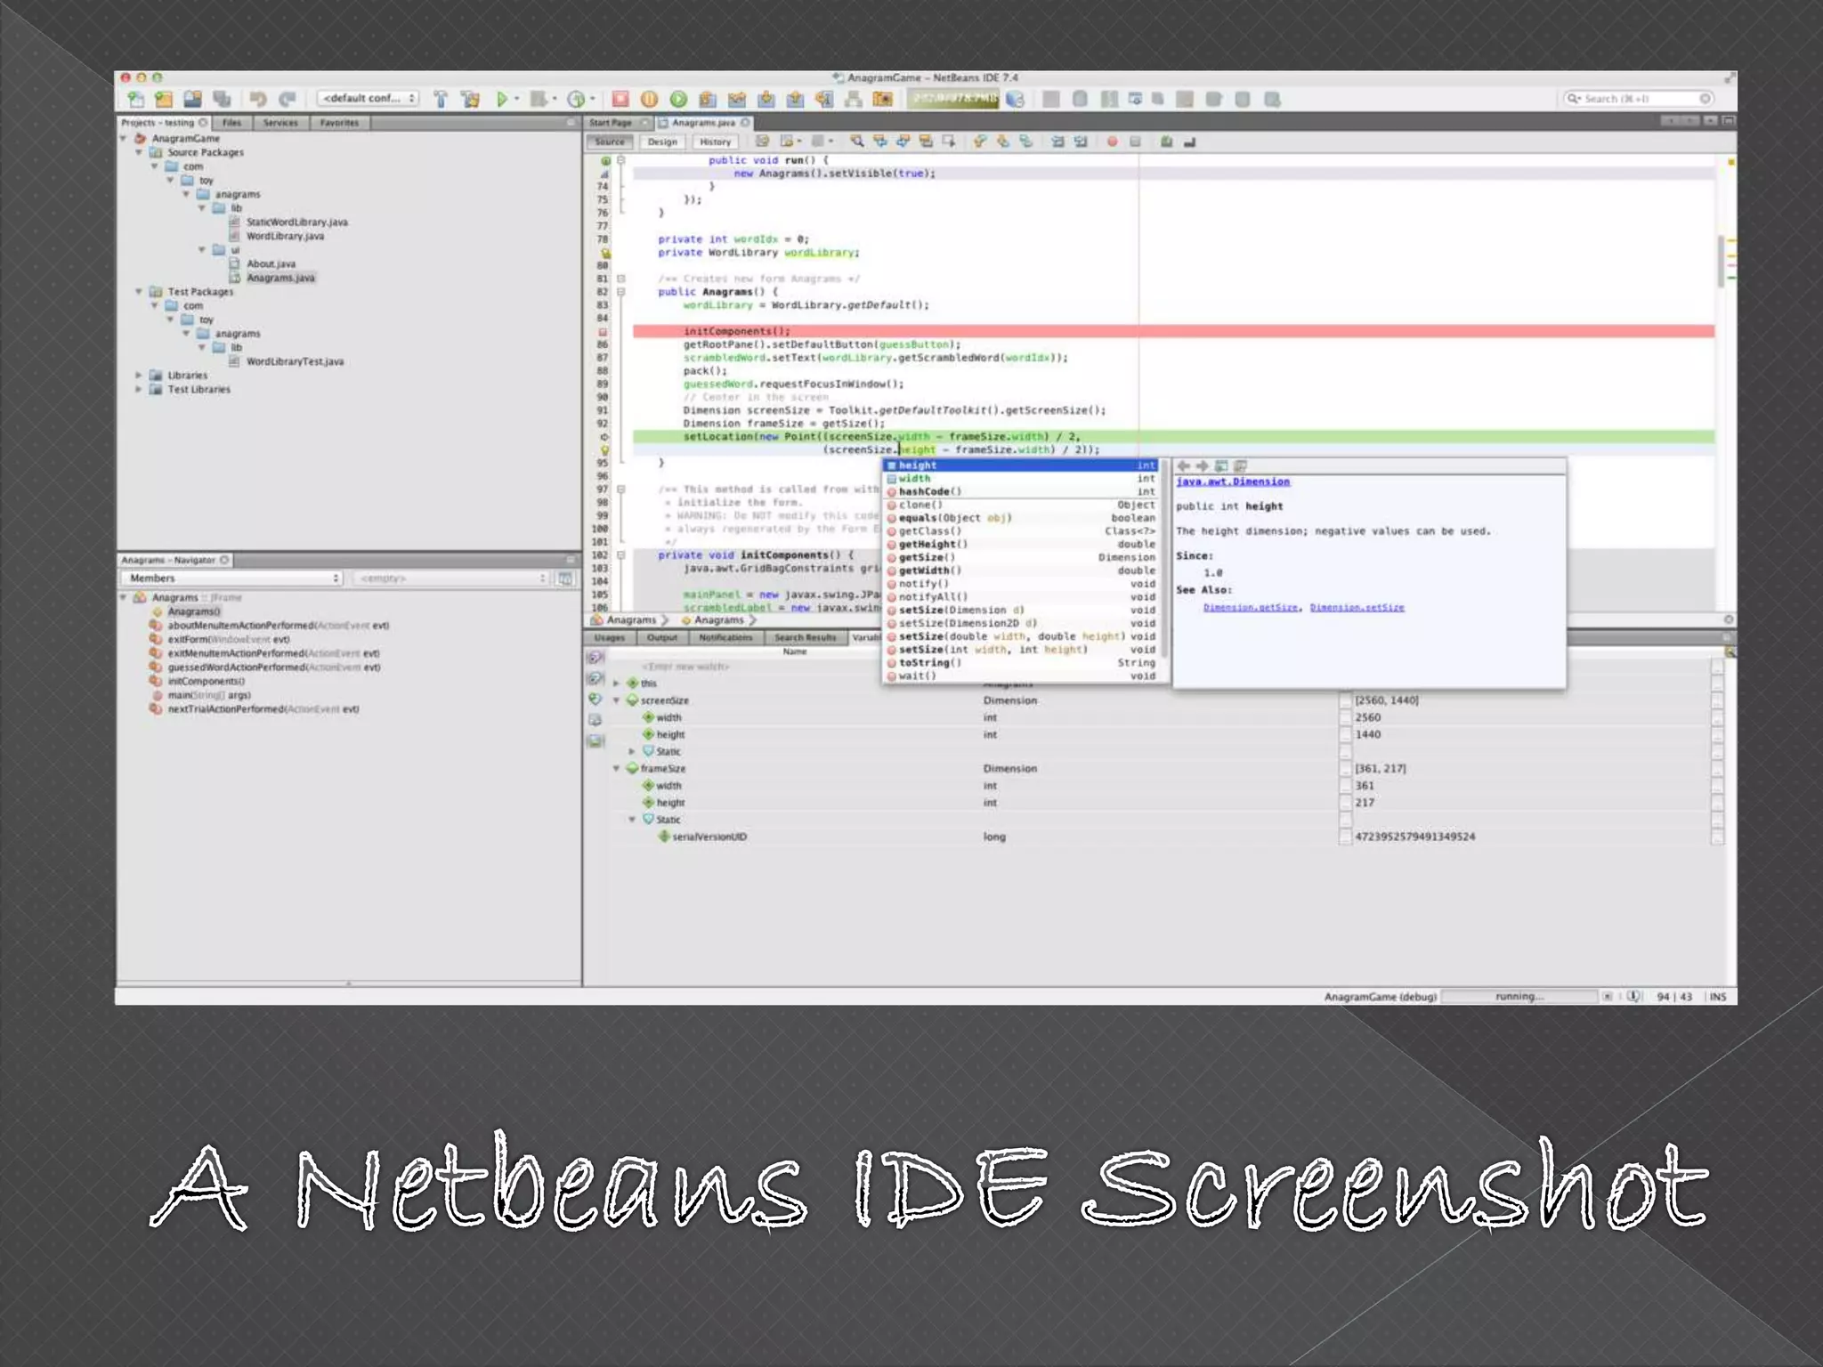1823x1367 pixels.
Task: Click the History view button
Action: [x=715, y=142]
